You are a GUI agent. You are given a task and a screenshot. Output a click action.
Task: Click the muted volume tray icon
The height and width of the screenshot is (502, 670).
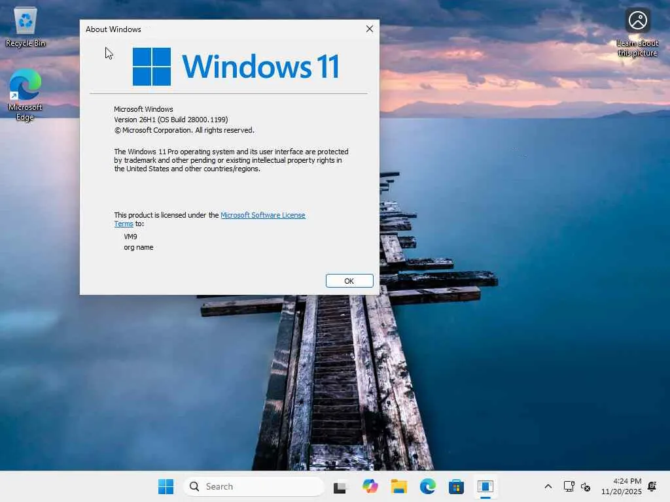[586, 486]
